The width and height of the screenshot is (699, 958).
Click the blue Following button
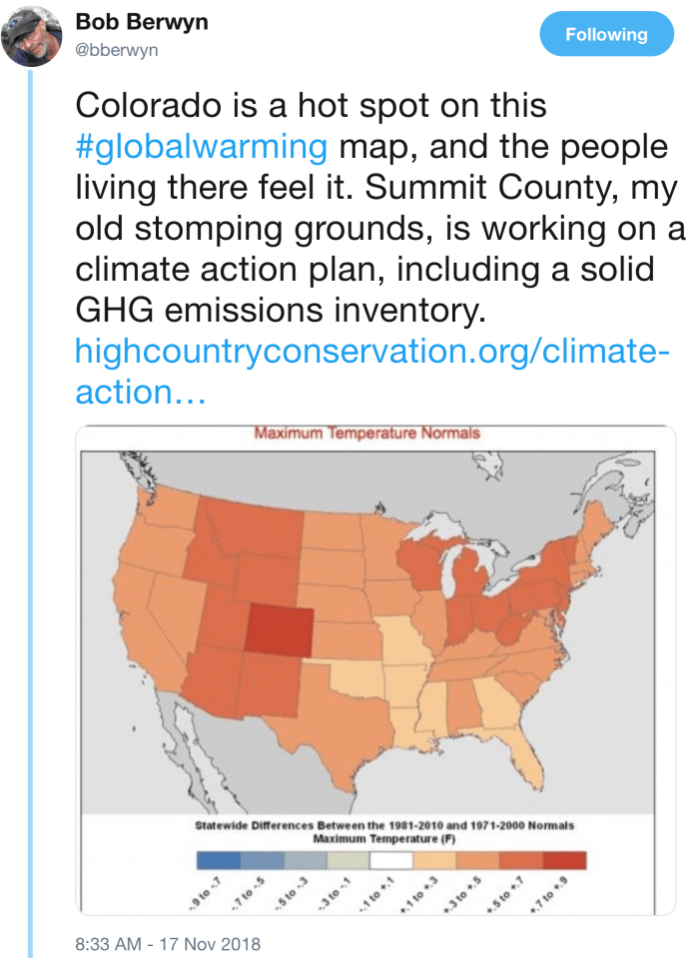point(606,35)
